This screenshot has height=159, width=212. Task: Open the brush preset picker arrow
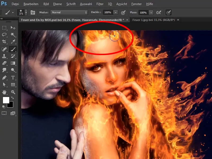click(x=26, y=12)
